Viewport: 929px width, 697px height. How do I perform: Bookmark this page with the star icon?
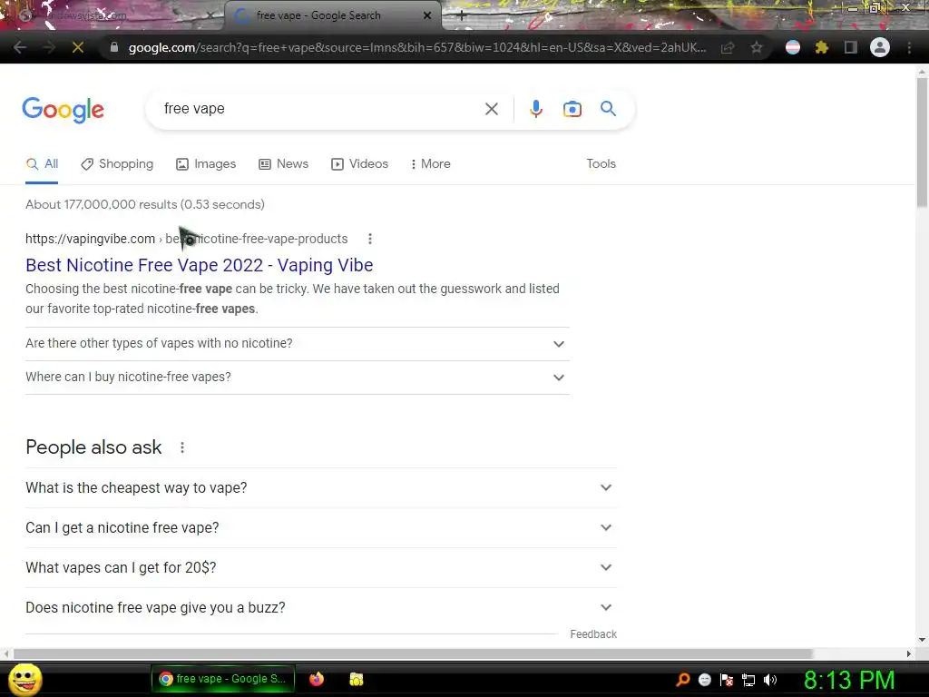(757, 47)
